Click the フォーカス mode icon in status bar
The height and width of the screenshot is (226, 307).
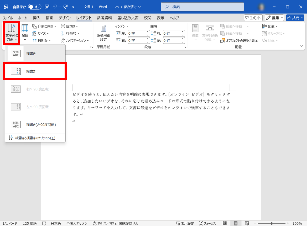point(207,223)
